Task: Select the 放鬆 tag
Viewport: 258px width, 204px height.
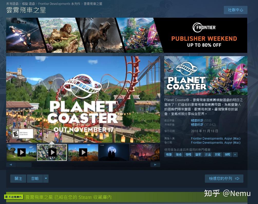Action: tap(218, 154)
